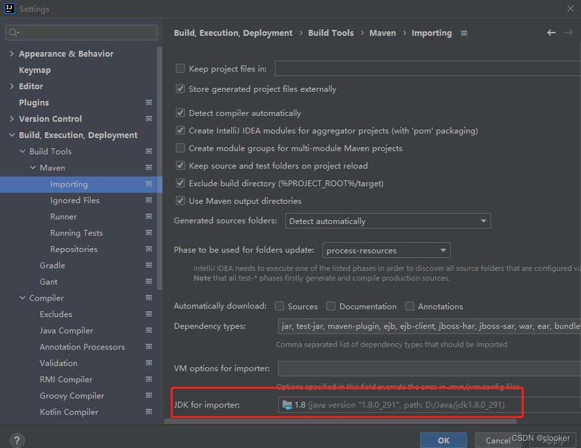Image resolution: width=581 pixels, height=448 pixels.
Task: Click the Cancel button
Action: click(x=498, y=440)
